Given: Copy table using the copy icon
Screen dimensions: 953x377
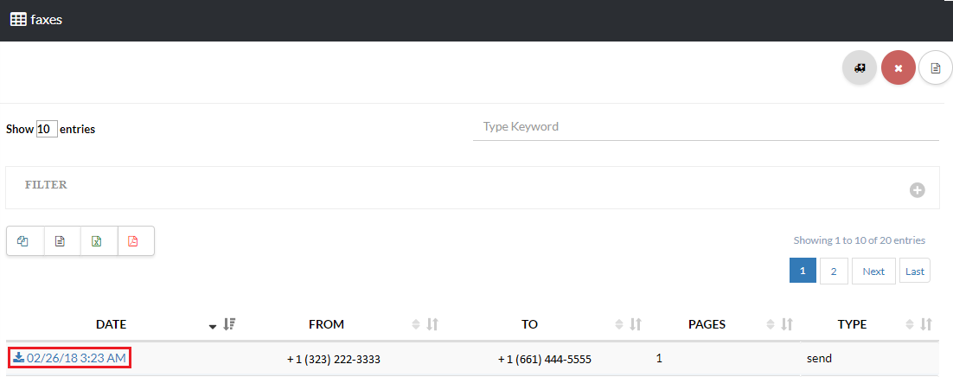Looking at the screenshot, I should pyautogui.click(x=24, y=241).
